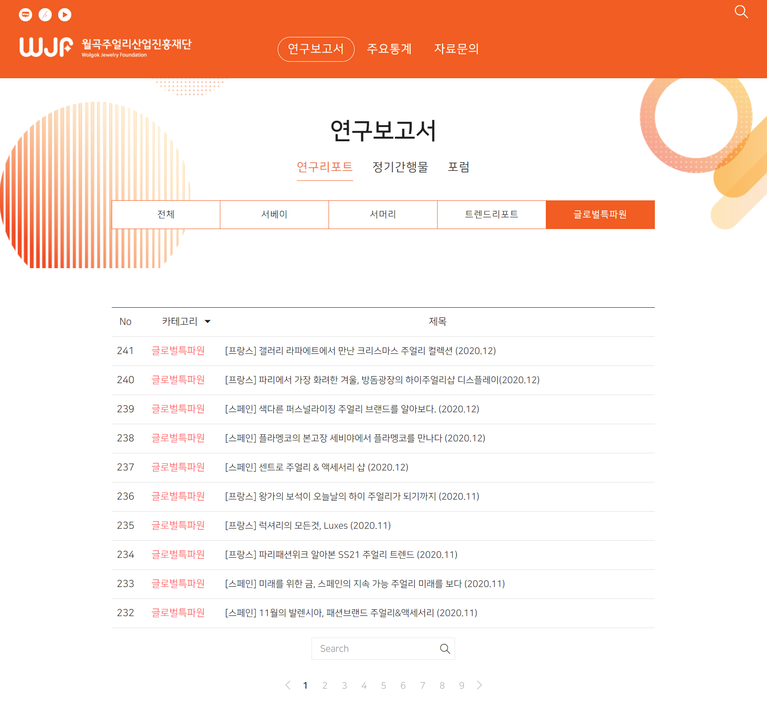This screenshot has width=767, height=708.
Task: Open the header search magnifier
Action: 741,12
